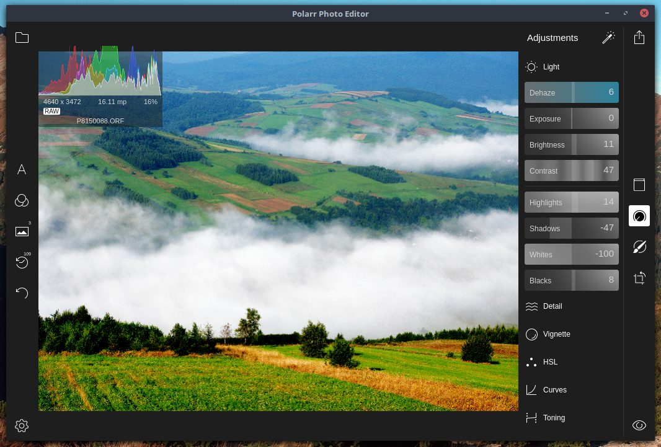Image resolution: width=661 pixels, height=447 pixels.
Task: Click the undo arrow icon
Action: [x=22, y=293]
